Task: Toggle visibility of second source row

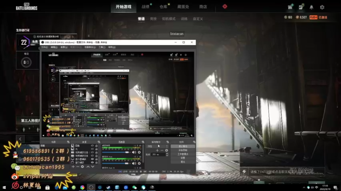Action: tap(92, 149)
